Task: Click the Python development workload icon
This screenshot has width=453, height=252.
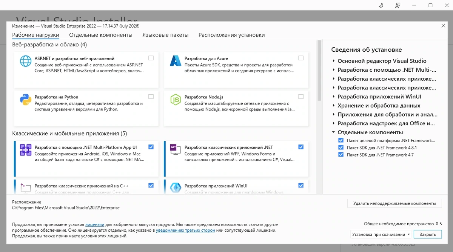Action: (26, 100)
